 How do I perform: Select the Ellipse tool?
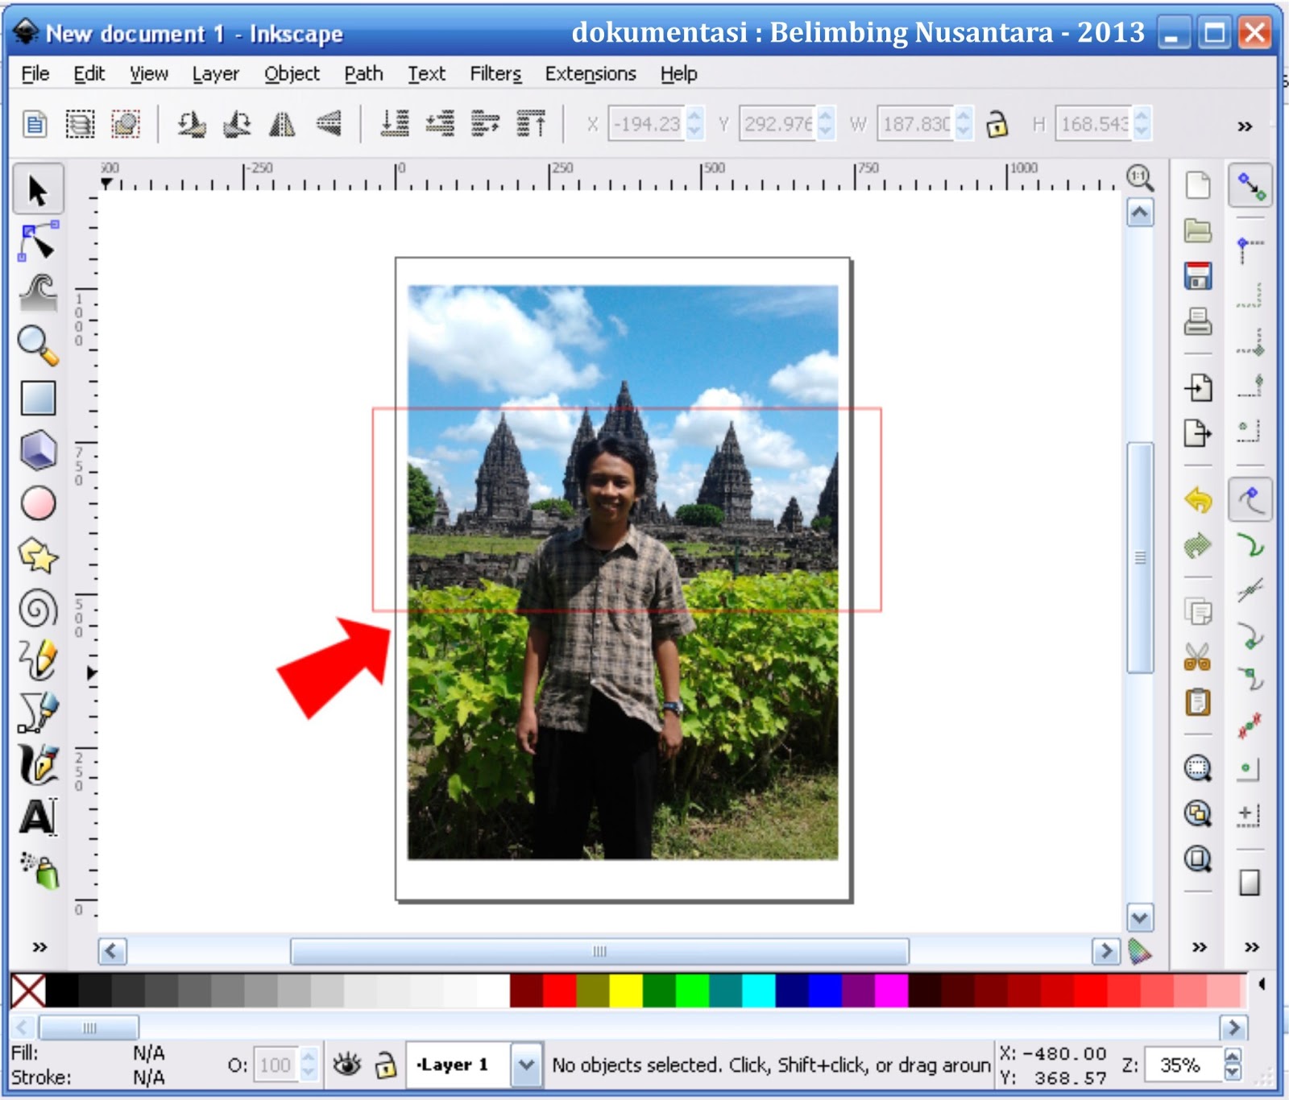point(36,502)
